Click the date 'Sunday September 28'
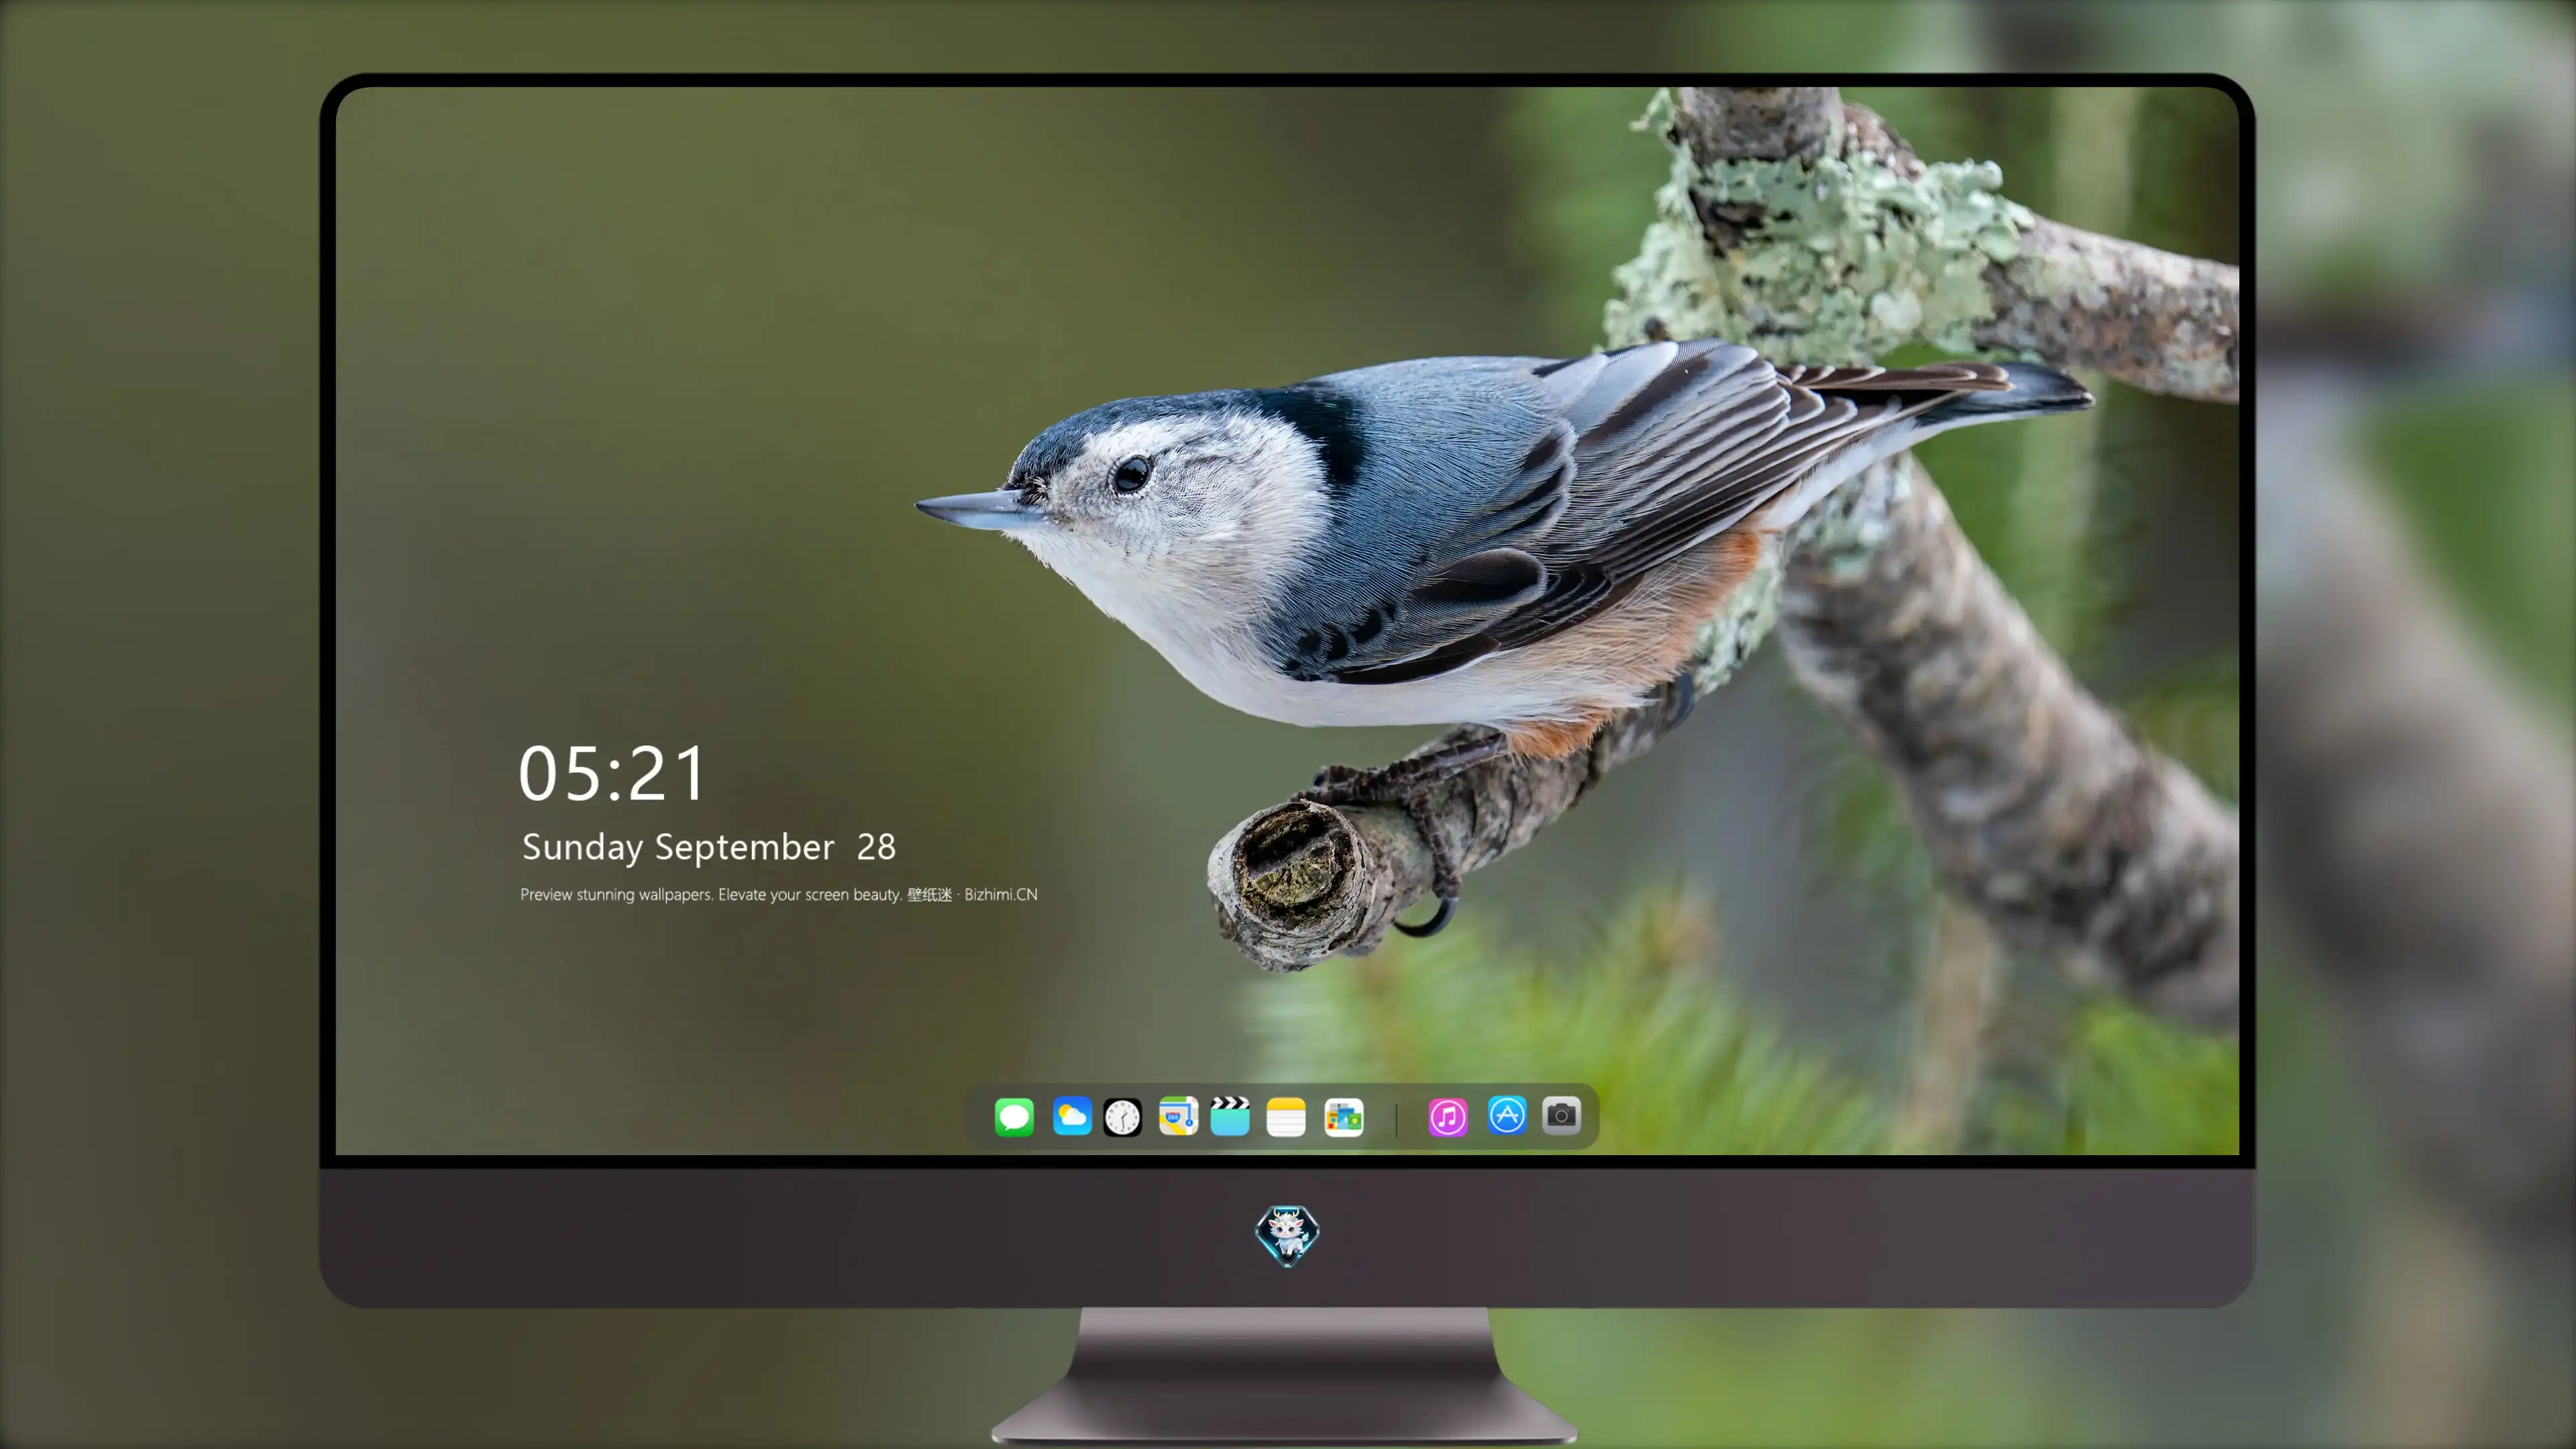2576x1449 pixels. [x=709, y=847]
